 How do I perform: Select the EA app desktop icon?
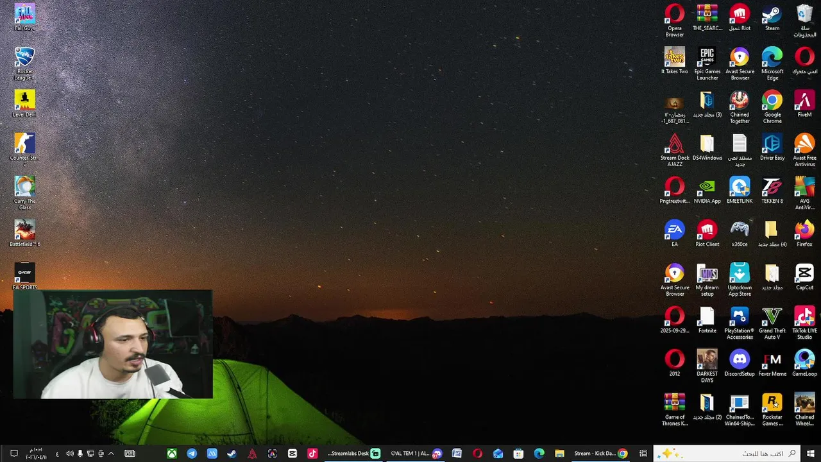[675, 233]
